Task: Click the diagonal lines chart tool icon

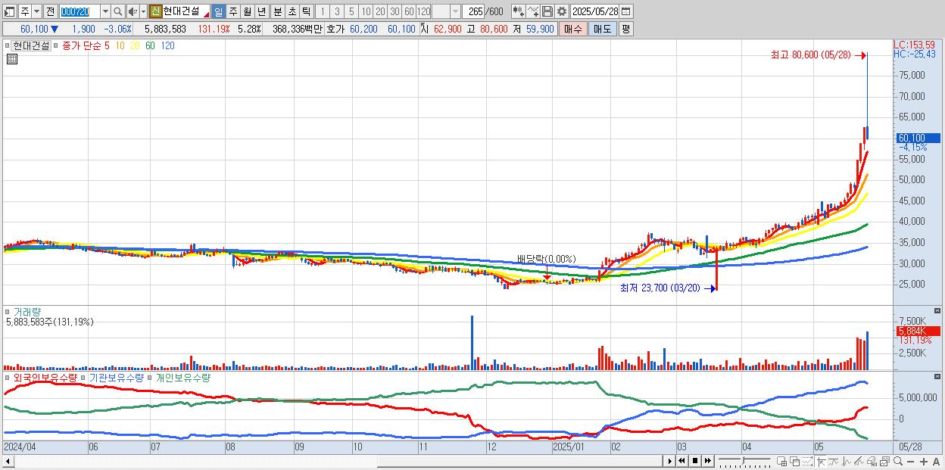Action: click(x=859, y=462)
